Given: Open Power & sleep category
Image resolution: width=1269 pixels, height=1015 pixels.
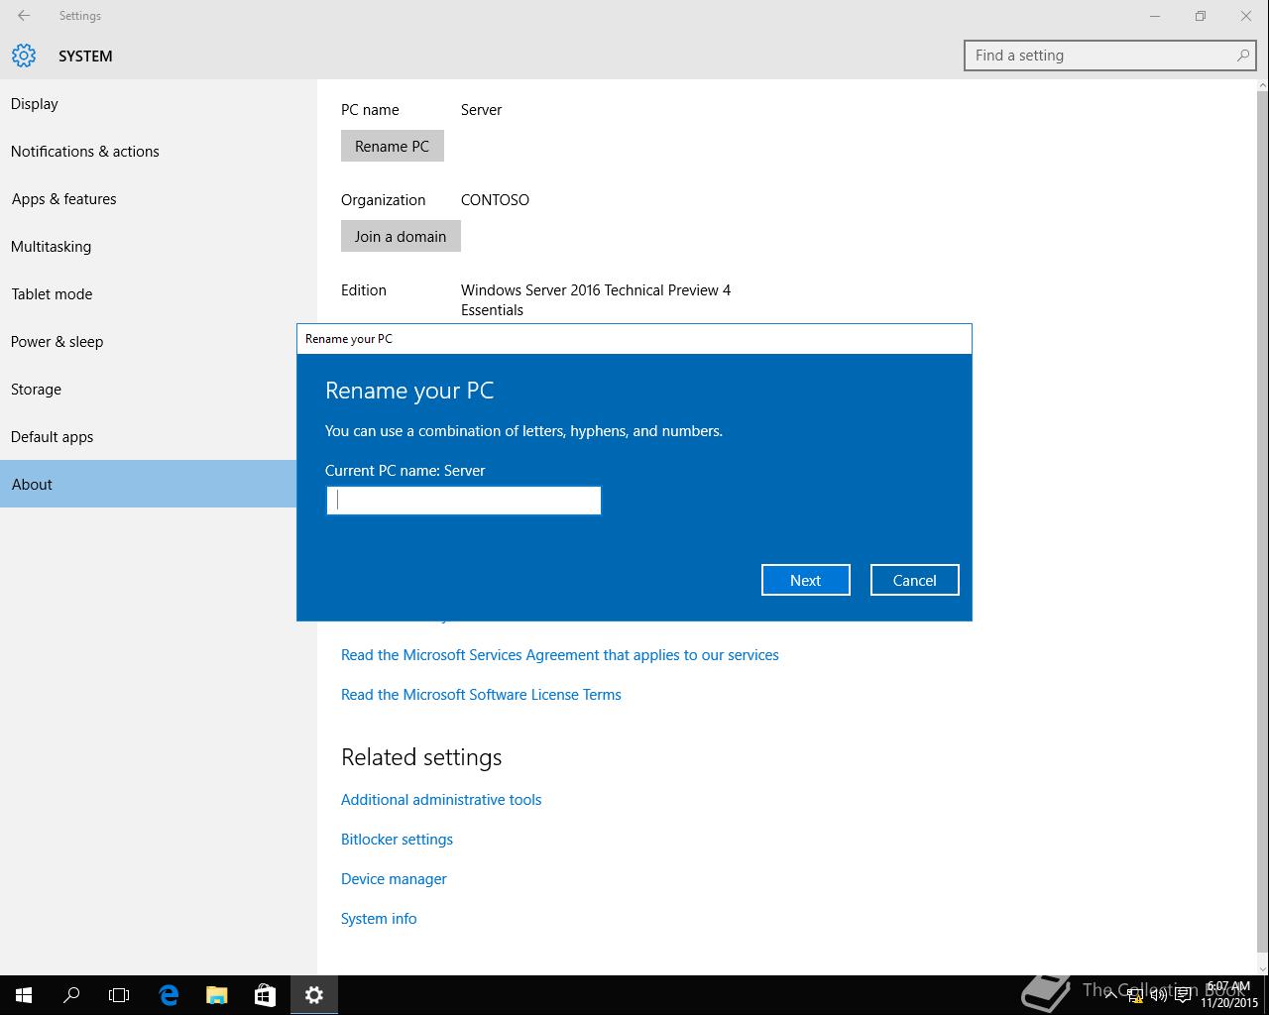Looking at the screenshot, I should pyautogui.click(x=149, y=342).
